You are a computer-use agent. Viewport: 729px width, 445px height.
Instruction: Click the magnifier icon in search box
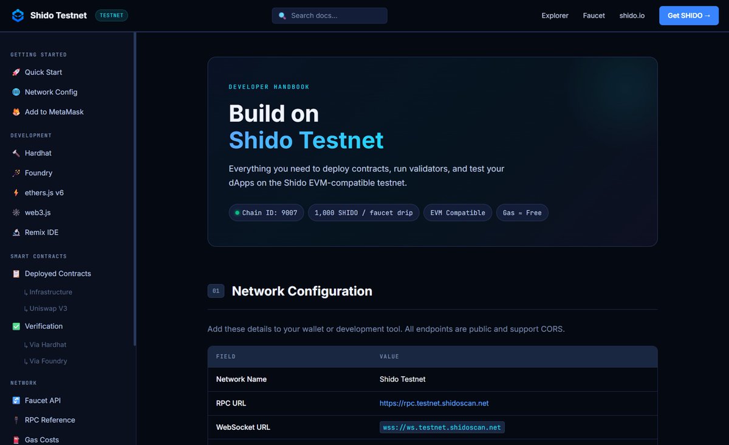(282, 16)
